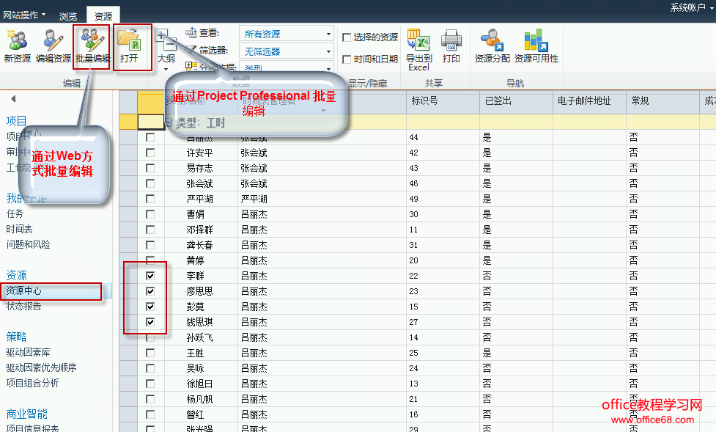The width and height of the screenshot is (716, 432).
Task: Enable the 时间和日期 checkbox
Action: [347, 59]
